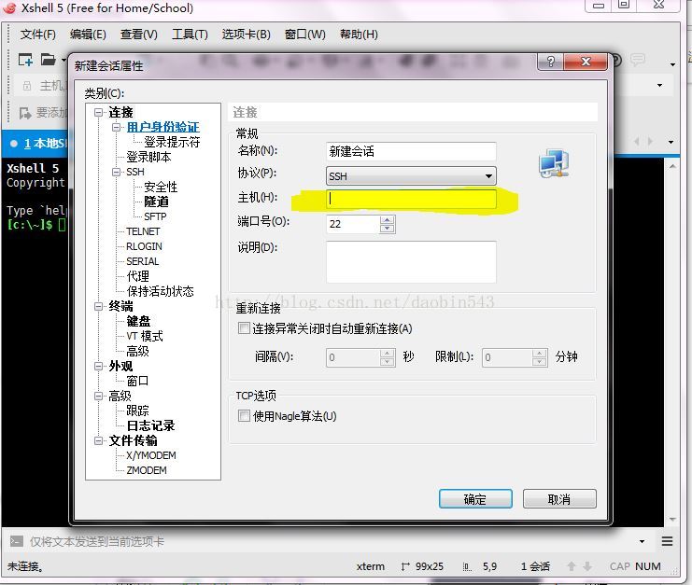
Task: Select 代理 in category tree
Action: point(137,276)
